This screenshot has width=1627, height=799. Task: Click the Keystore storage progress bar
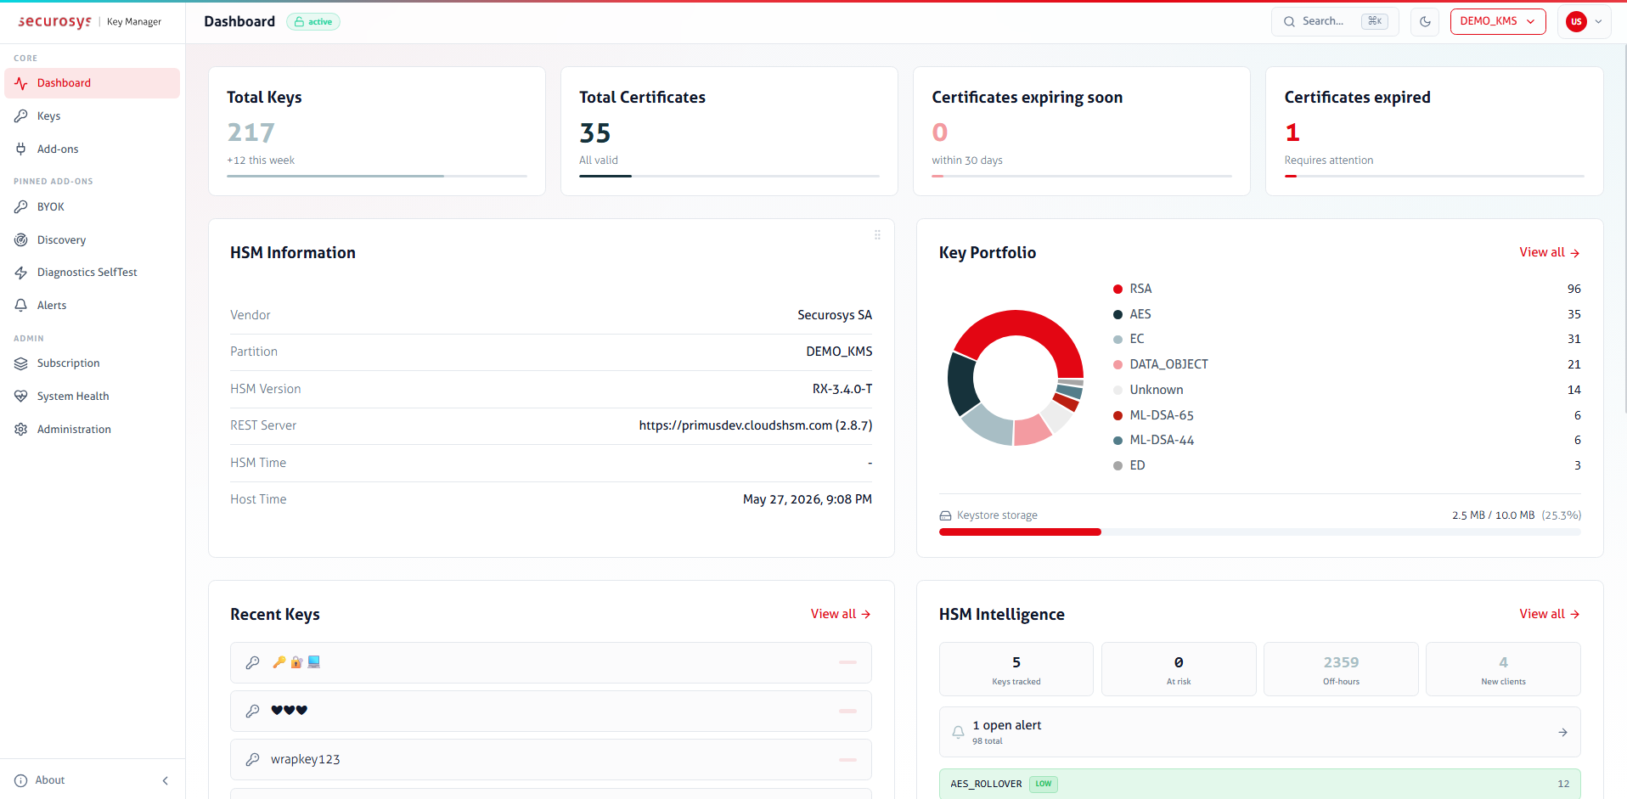(1260, 532)
